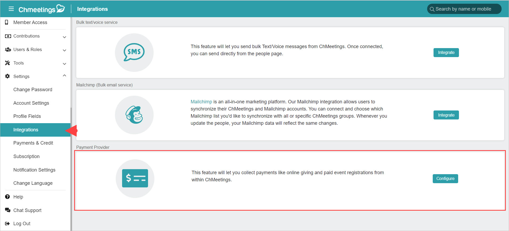Click the Tools wrench icon

[x=7, y=63]
